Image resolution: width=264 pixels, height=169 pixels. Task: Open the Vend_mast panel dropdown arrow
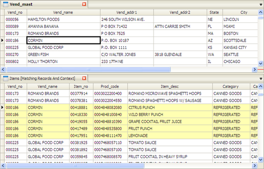pyautogui.click(x=261, y=5)
